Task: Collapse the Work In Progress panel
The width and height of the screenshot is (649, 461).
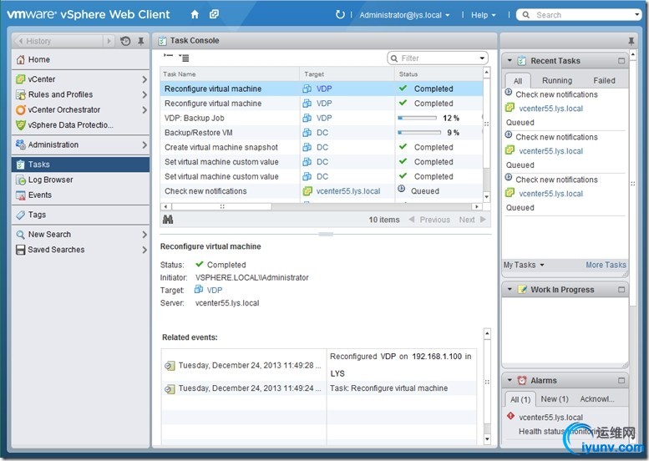Action: (510, 289)
